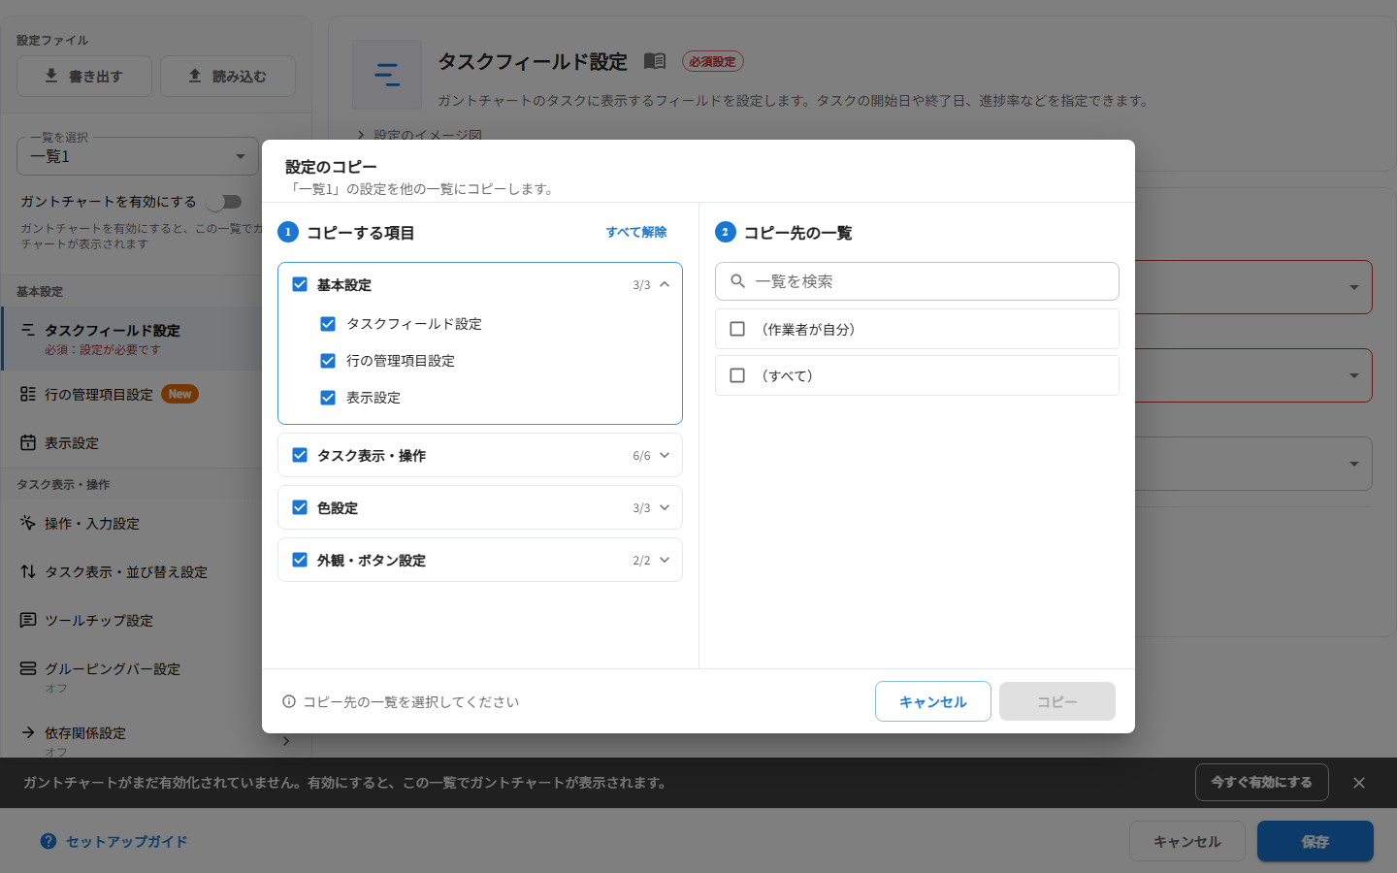Click the セットアップガイド help question icon
The width and height of the screenshot is (1397, 873).
[x=49, y=841]
